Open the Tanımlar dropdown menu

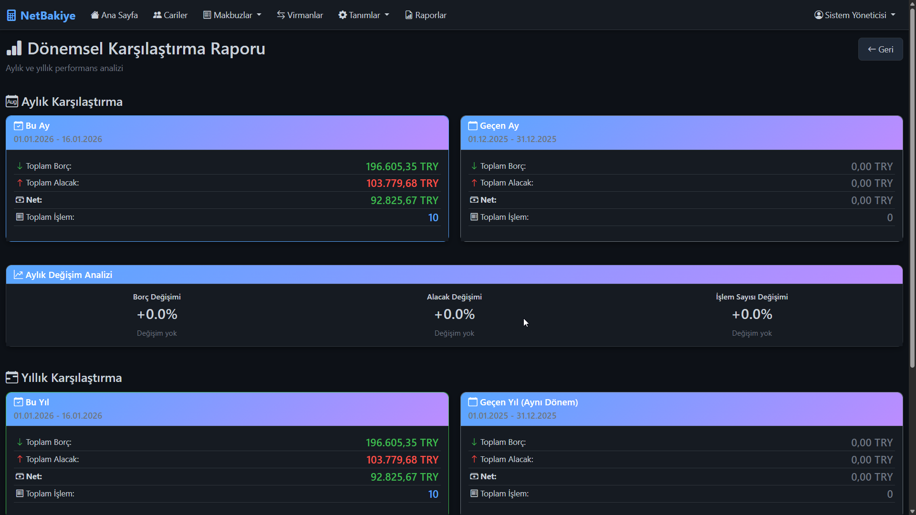point(364,15)
